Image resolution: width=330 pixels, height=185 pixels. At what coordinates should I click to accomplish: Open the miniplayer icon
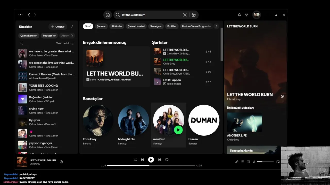[278, 162]
